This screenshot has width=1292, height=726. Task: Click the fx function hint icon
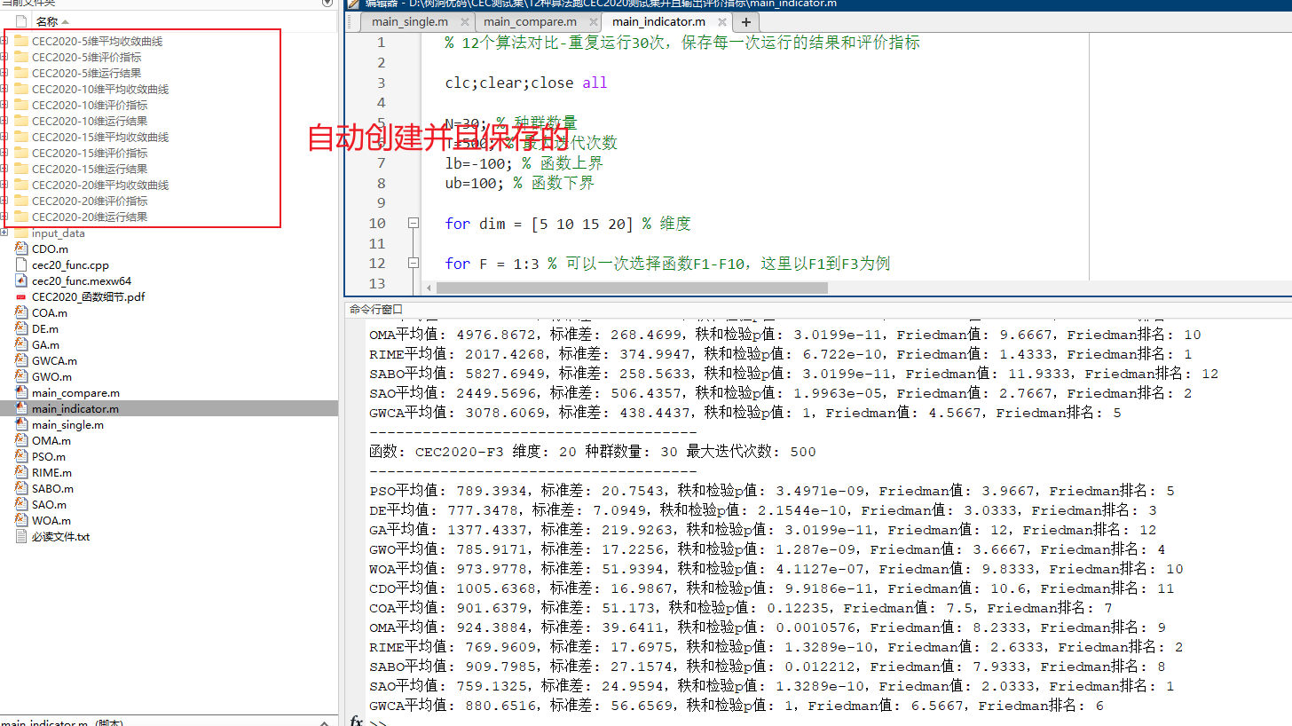click(356, 722)
